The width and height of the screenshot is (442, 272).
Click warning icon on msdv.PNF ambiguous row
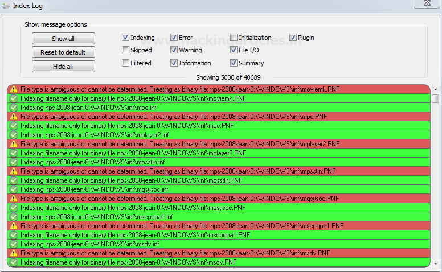(x=14, y=253)
